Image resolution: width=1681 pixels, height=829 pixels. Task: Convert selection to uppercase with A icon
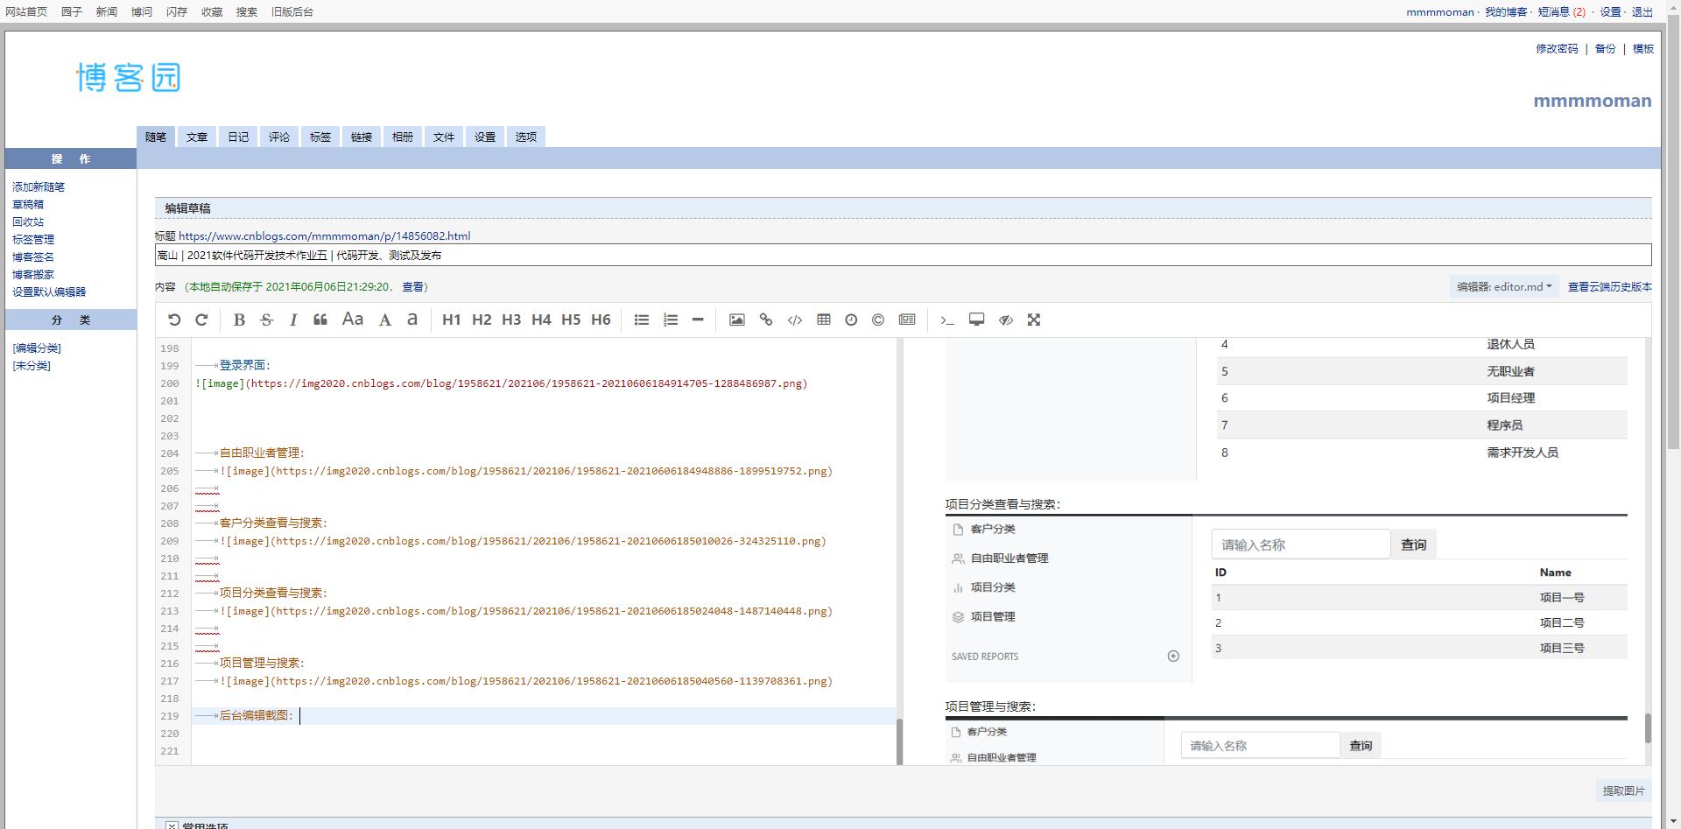point(385,320)
